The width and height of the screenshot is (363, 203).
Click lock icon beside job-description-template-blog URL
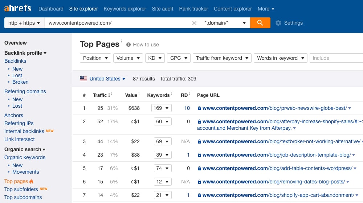pos(199,155)
